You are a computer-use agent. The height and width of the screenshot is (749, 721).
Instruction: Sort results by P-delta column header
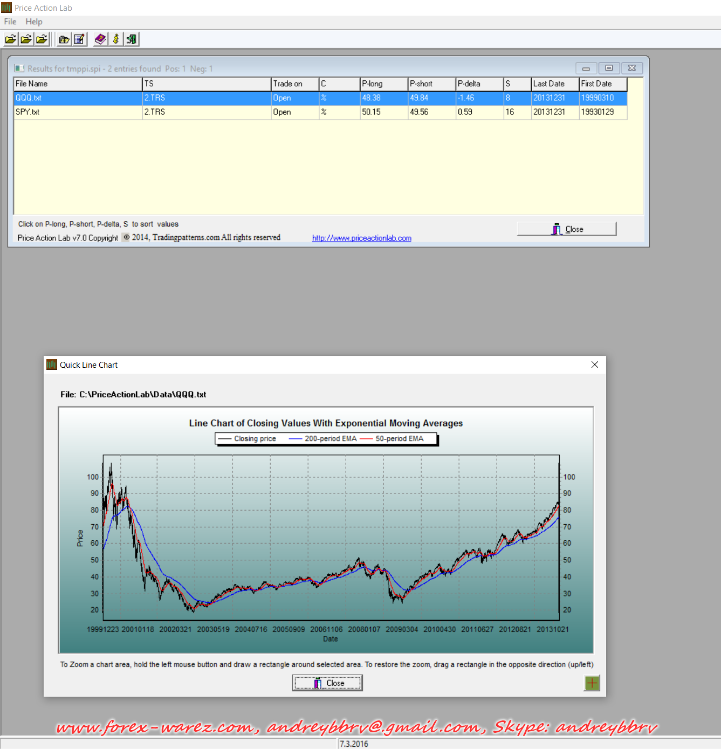[479, 84]
